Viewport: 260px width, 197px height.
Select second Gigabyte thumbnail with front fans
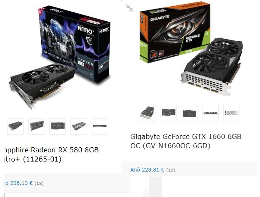coord(168,113)
